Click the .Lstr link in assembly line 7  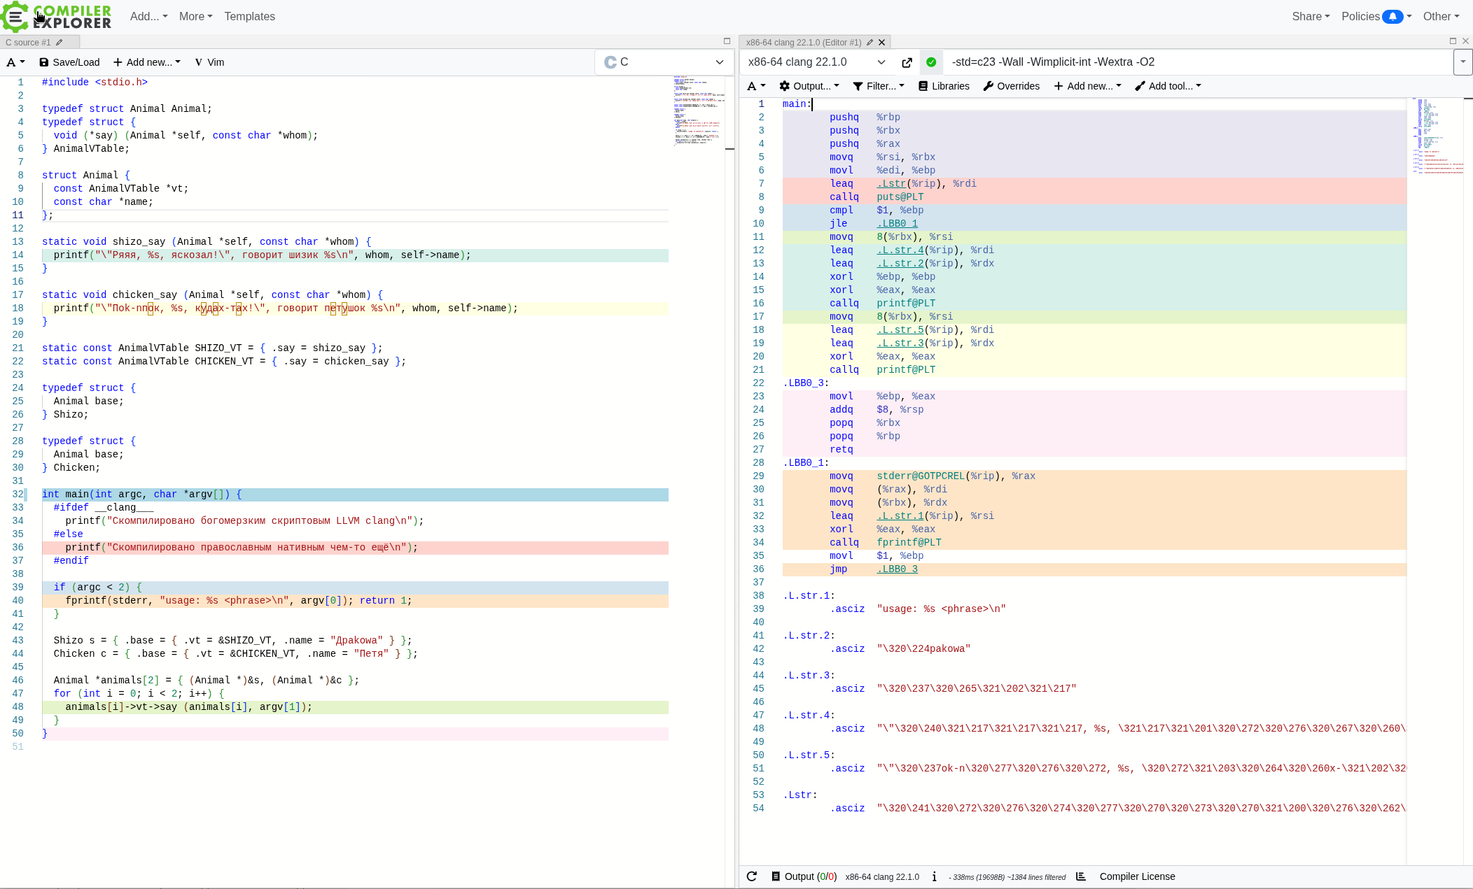coord(891,184)
